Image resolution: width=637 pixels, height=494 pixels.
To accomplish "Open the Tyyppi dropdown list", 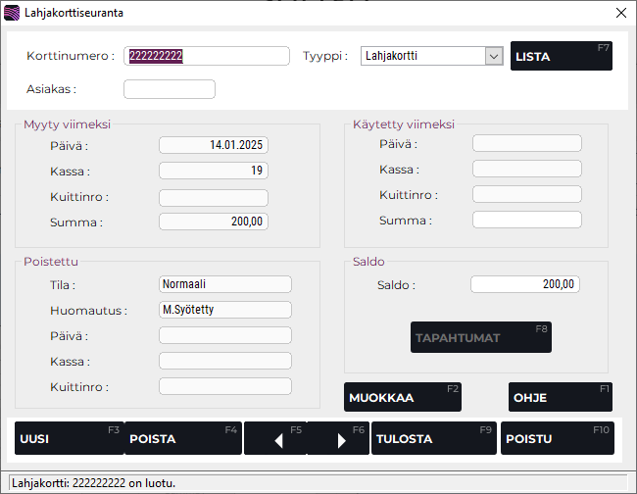I will (x=493, y=56).
